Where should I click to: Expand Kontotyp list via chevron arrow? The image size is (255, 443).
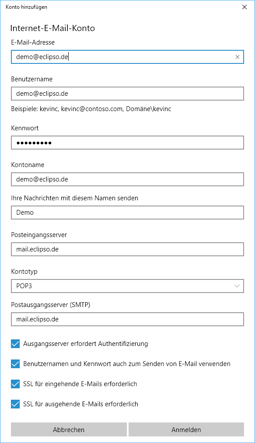click(x=237, y=286)
